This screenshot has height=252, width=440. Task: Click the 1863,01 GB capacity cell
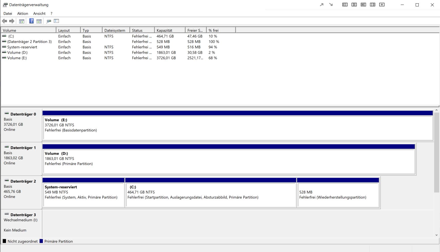pyautogui.click(x=166, y=52)
